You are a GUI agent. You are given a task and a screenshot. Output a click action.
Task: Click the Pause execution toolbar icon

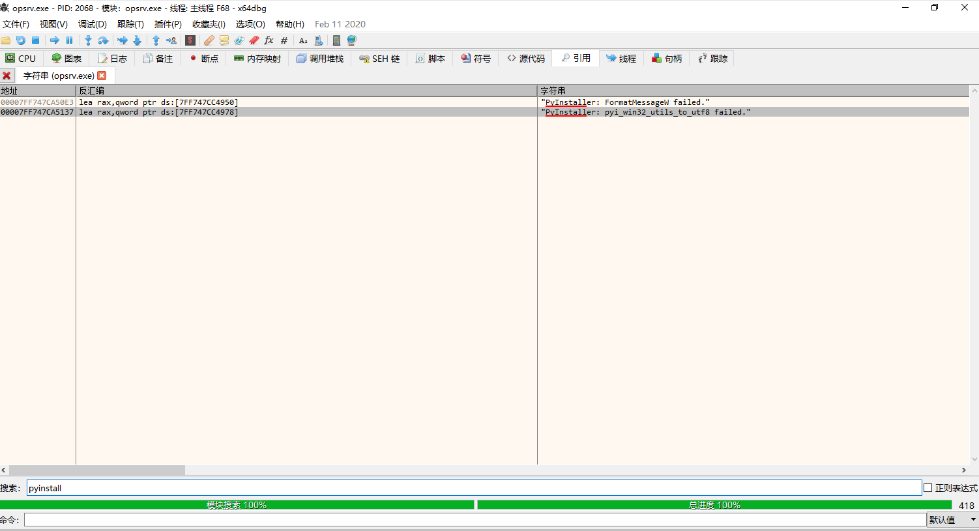(x=70, y=40)
